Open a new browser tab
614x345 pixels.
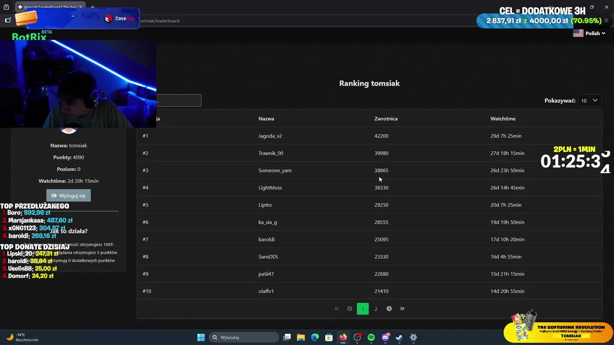pos(93,7)
